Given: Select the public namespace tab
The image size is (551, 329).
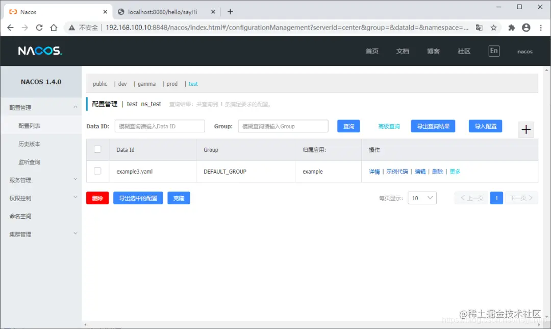Looking at the screenshot, I should point(100,84).
